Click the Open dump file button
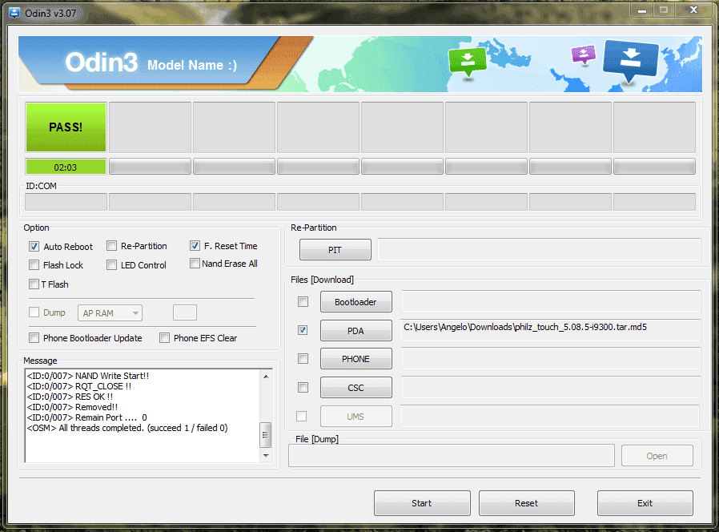 click(x=657, y=456)
